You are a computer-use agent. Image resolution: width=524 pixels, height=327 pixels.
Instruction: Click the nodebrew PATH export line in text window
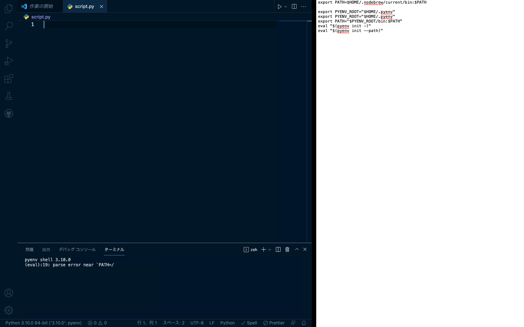tap(372, 3)
